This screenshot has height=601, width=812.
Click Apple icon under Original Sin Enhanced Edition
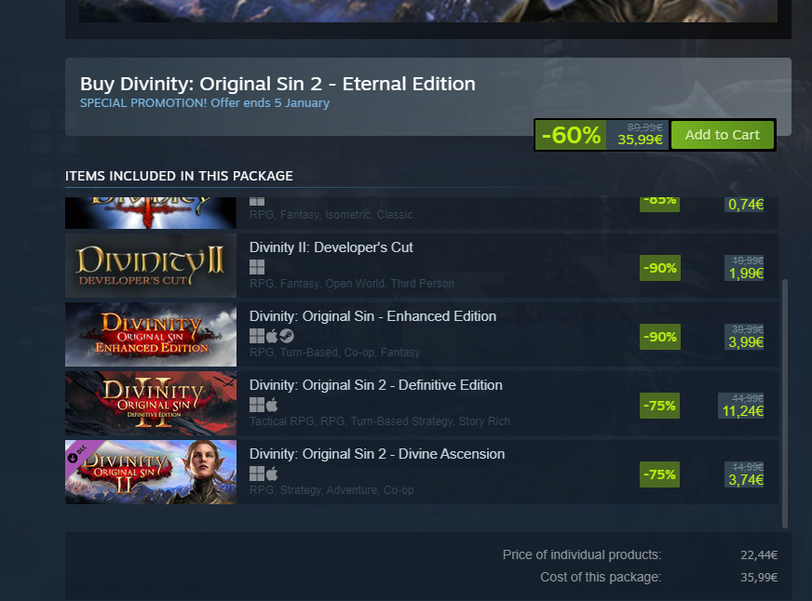[x=272, y=336]
